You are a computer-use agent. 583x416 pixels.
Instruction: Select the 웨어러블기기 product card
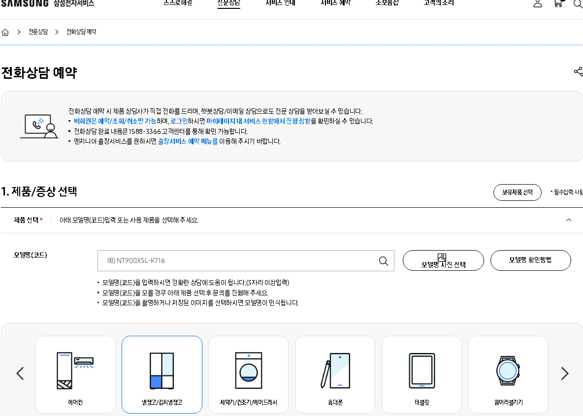tap(508, 374)
